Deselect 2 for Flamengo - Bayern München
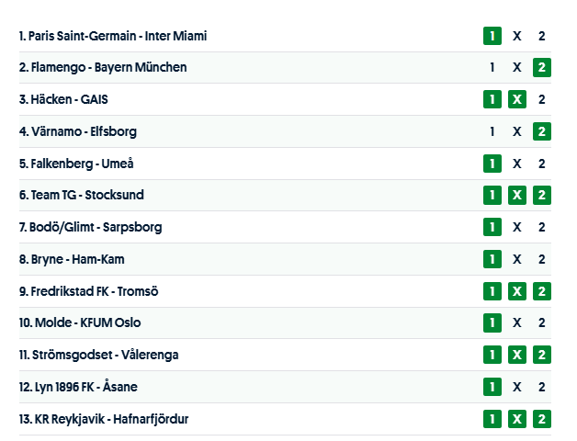 coord(542,67)
